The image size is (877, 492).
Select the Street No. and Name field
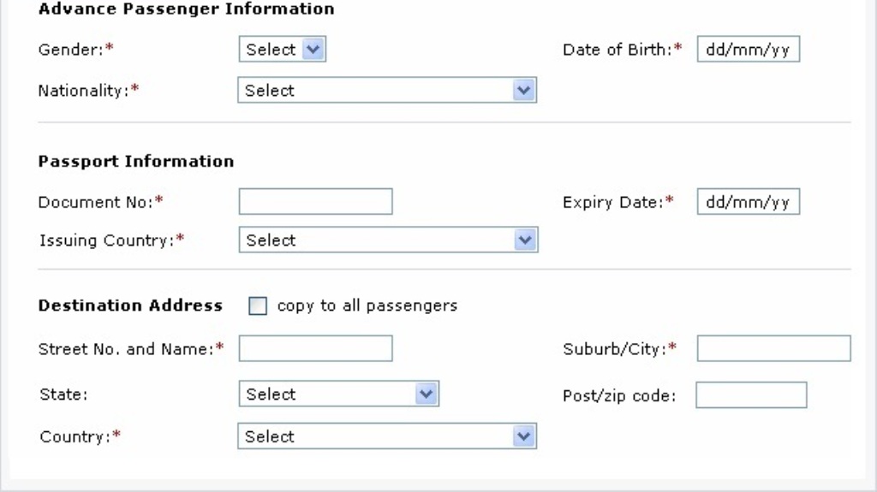click(315, 348)
